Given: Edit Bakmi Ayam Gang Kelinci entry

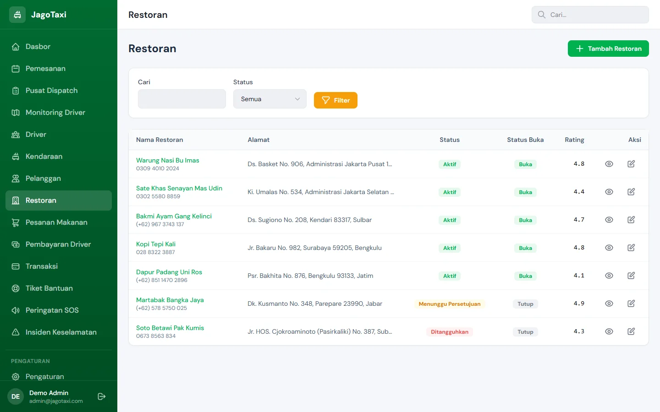Looking at the screenshot, I should 631,220.
